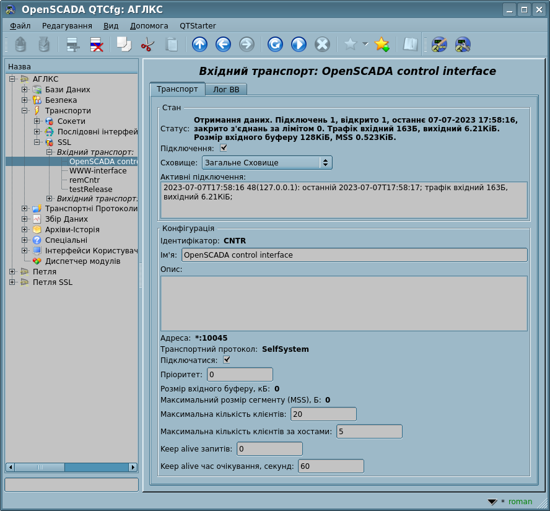Viewport: 550px width, 511px height.
Task: Click the Ім'я name input field
Action: click(354, 255)
